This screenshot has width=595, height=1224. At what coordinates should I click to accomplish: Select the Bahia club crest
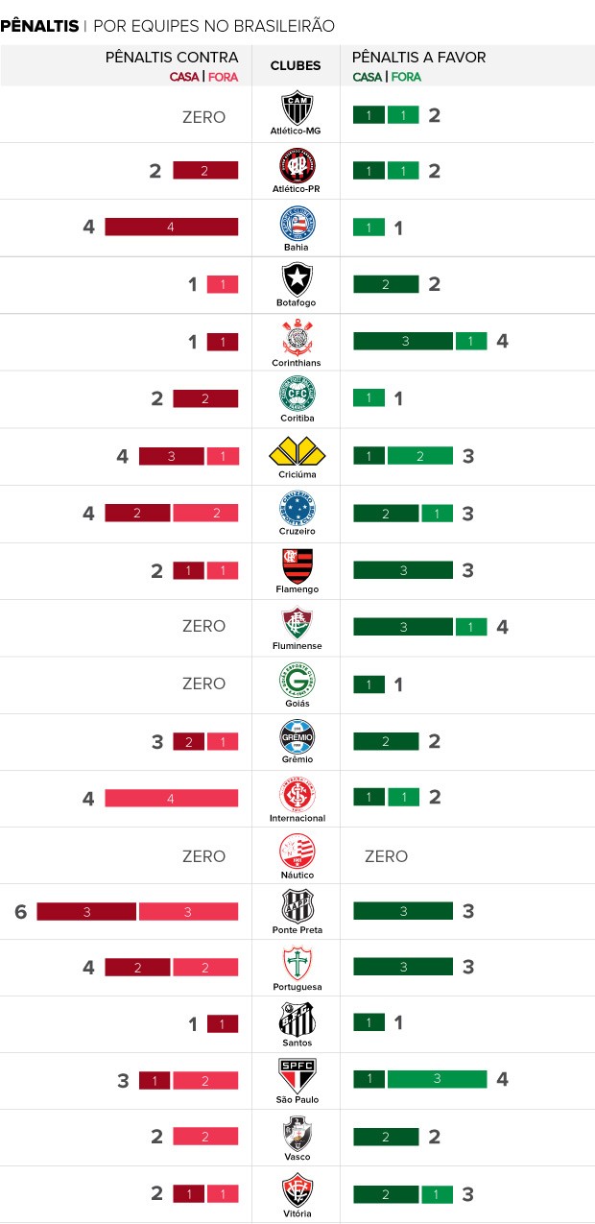pyautogui.click(x=296, y=223)
